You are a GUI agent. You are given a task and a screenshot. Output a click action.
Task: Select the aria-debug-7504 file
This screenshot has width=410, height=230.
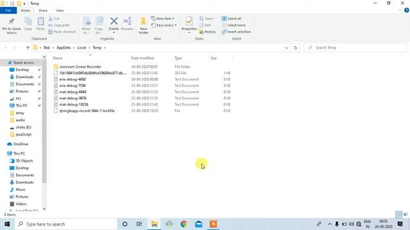click(72, 86)
